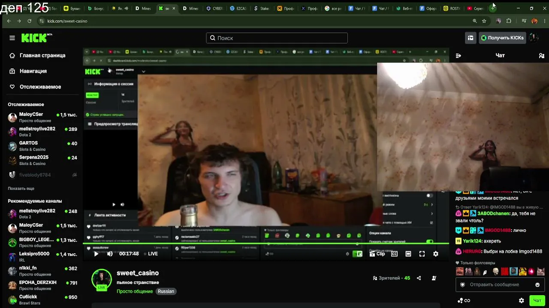
Task: Click the first emote in chat quick emotes row
Action: [459, 271]
